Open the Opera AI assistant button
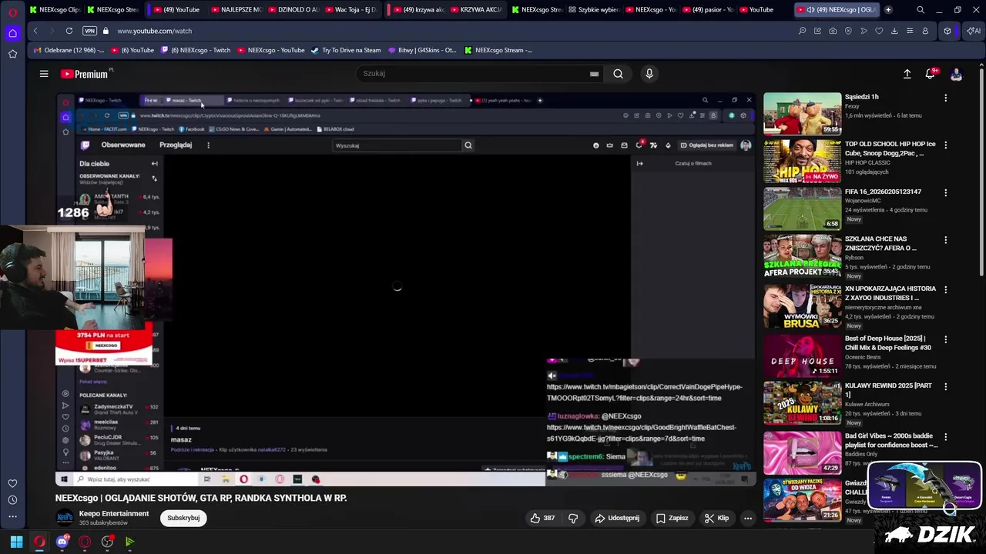 [x=974, y=31]
